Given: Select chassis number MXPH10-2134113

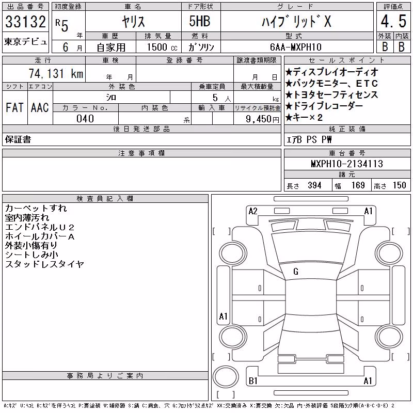Looking at the screenshot, I should [x=347, y=164].
